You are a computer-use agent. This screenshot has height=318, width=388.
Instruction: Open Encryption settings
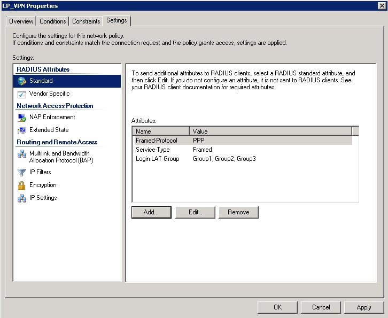click(x=67, y=185)
